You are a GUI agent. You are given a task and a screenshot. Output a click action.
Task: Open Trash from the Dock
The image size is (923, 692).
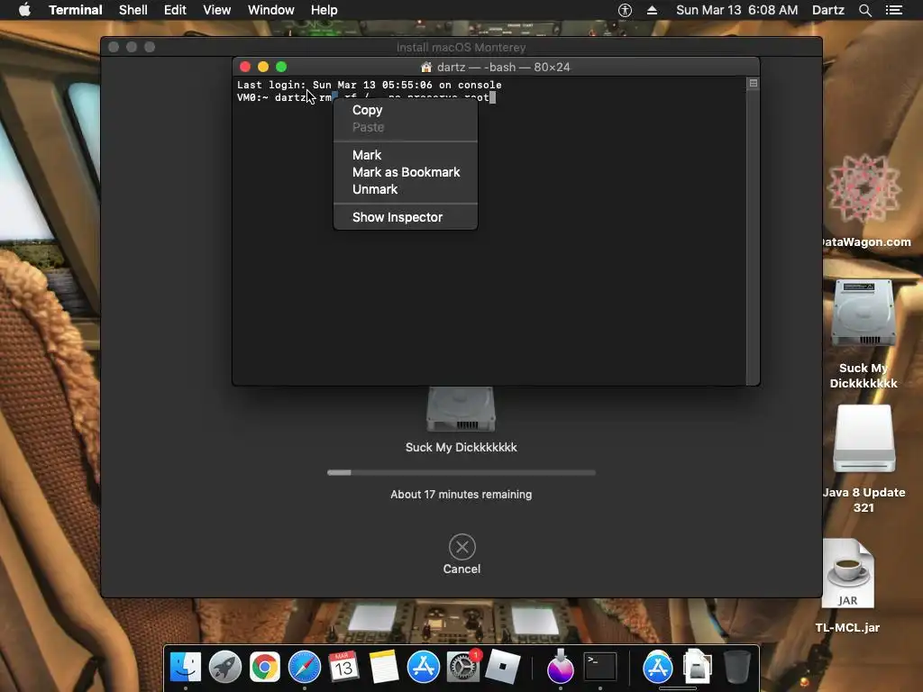736,668
